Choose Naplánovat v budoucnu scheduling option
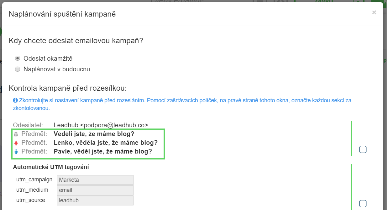This screenshot has width=388, height=212. [x=18, y=69]
